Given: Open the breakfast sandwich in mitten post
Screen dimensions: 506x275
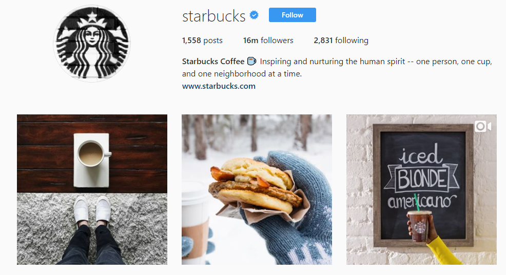Looking at the screenshot, I should point(257,189).
